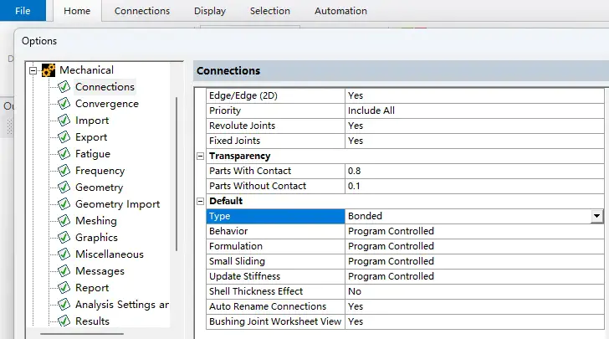Open the Connections ribbon tab

tap(142, 11)
